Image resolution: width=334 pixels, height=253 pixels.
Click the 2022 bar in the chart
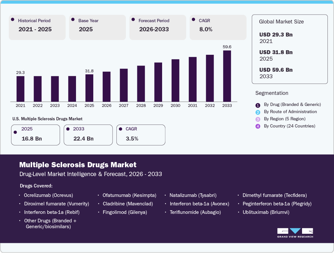(x=38, y=89)
